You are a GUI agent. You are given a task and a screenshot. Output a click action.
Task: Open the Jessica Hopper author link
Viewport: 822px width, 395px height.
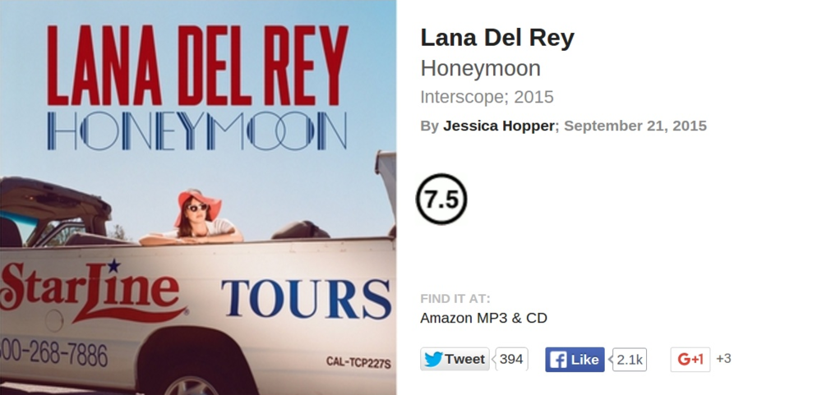(499, 126)
